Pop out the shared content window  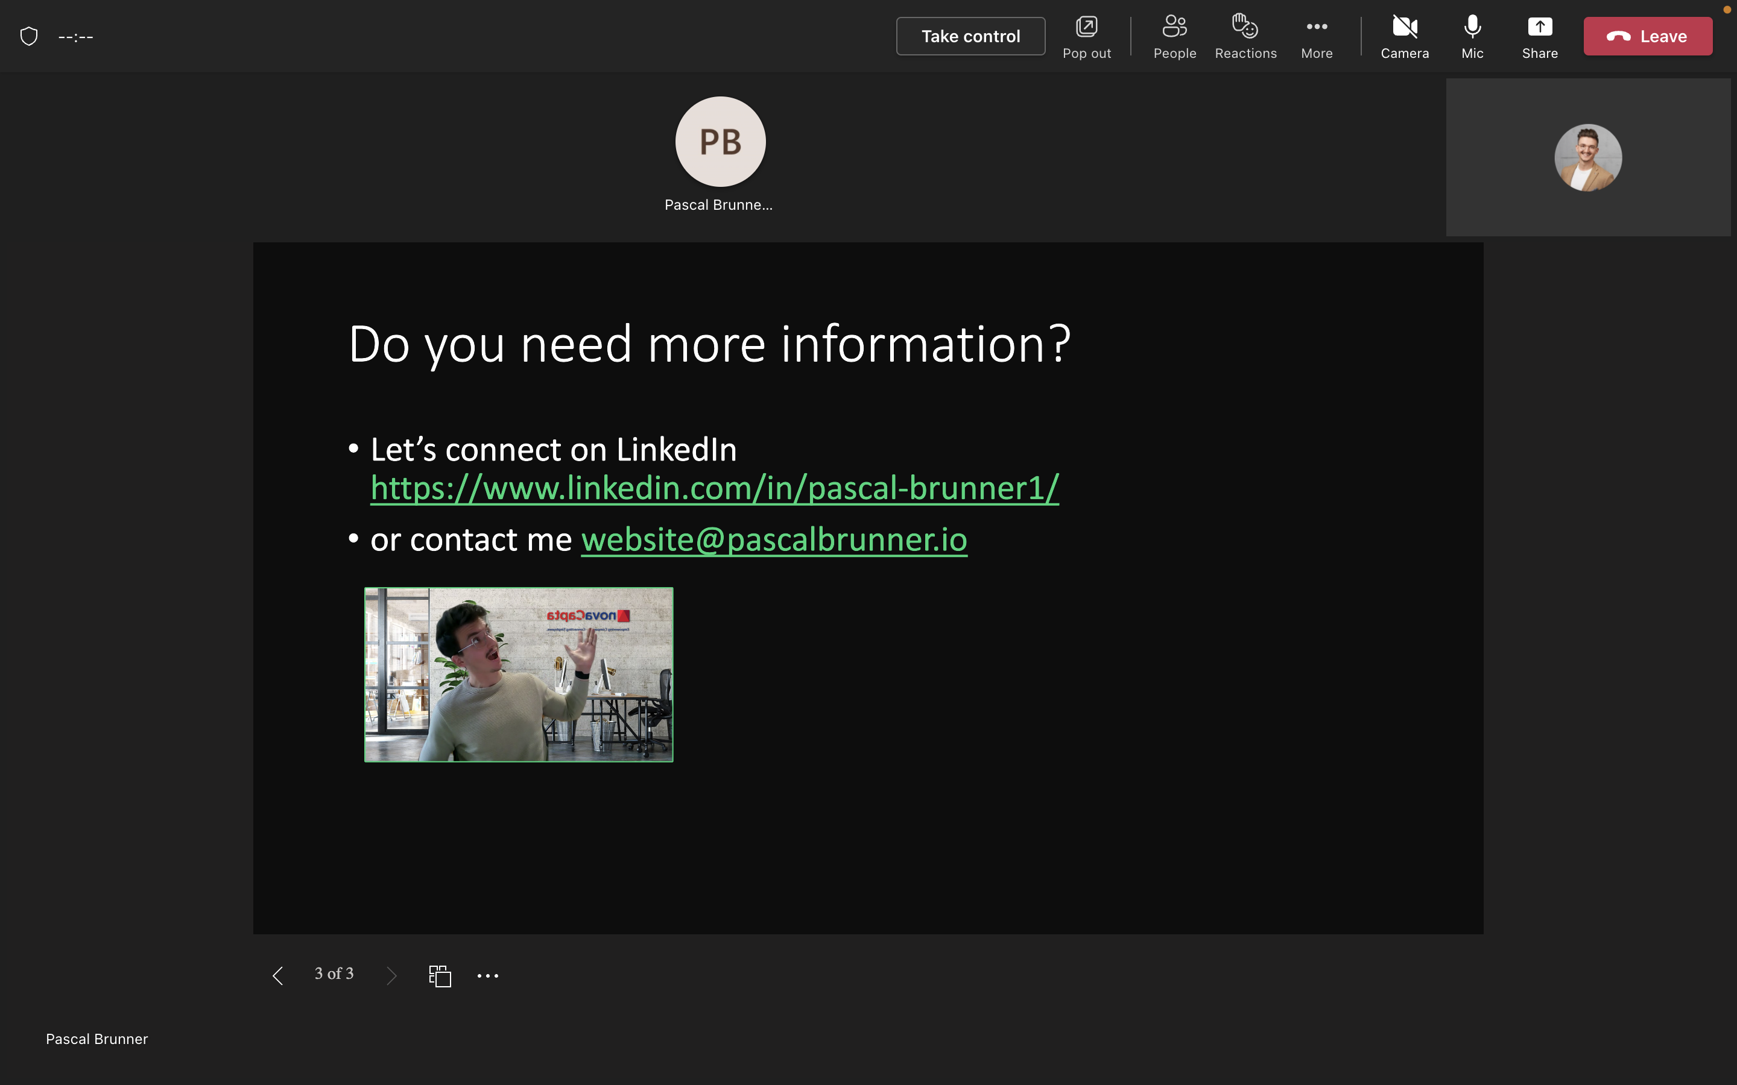click(x=1086, y=36)
